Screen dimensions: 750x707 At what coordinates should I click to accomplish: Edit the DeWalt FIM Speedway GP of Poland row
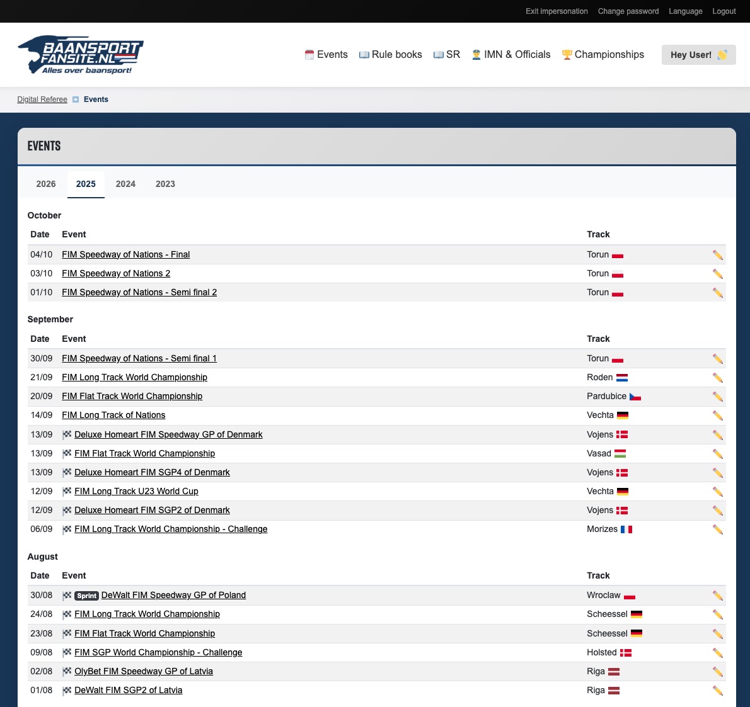[x=717, y=596]
